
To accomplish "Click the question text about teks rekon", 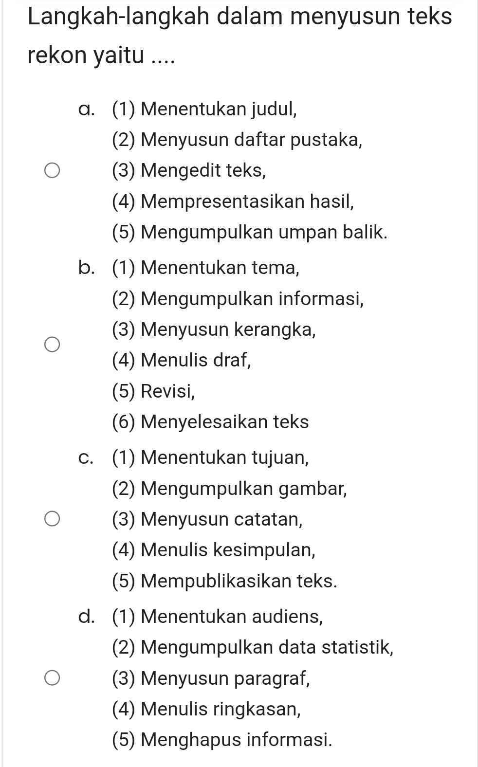I will pyautogui.click(x=239, y=36).
